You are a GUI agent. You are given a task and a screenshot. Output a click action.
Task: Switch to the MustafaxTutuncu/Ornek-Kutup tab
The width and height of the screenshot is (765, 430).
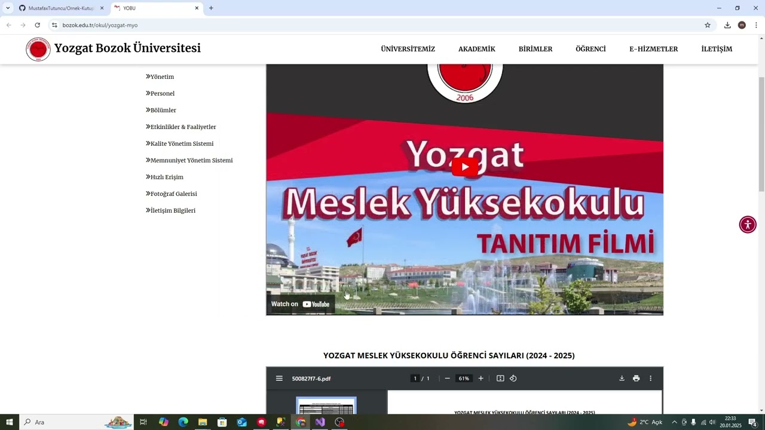(62, 8)
